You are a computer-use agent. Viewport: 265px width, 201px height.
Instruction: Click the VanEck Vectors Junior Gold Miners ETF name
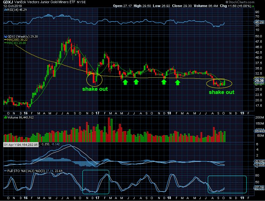(x=45, y=2)
